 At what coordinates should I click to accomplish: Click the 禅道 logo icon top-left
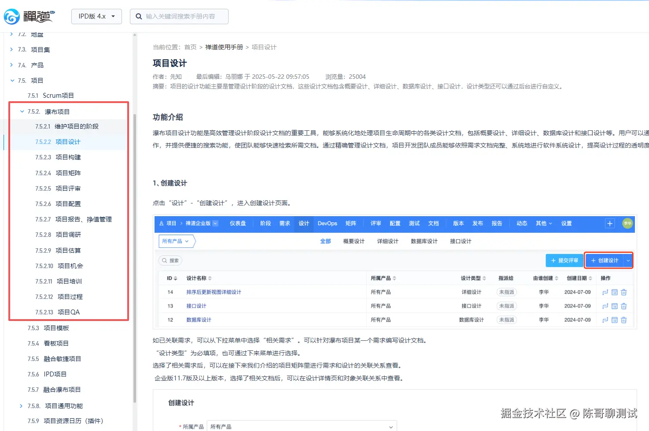click(x=11, y=16)
